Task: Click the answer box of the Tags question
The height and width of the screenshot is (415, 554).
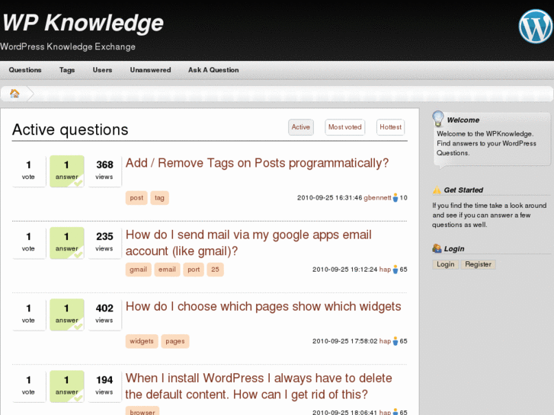Action: (x=67, y=171)
